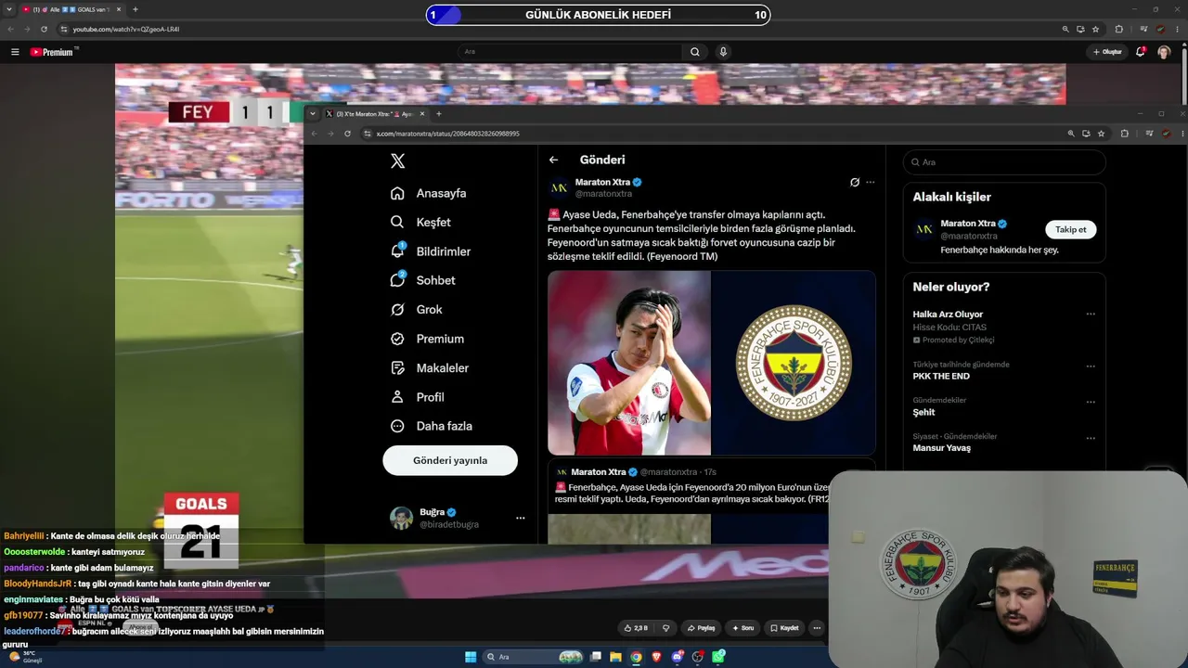
Task: Select Premium in the X sidebar
Action: click(428, 339)
